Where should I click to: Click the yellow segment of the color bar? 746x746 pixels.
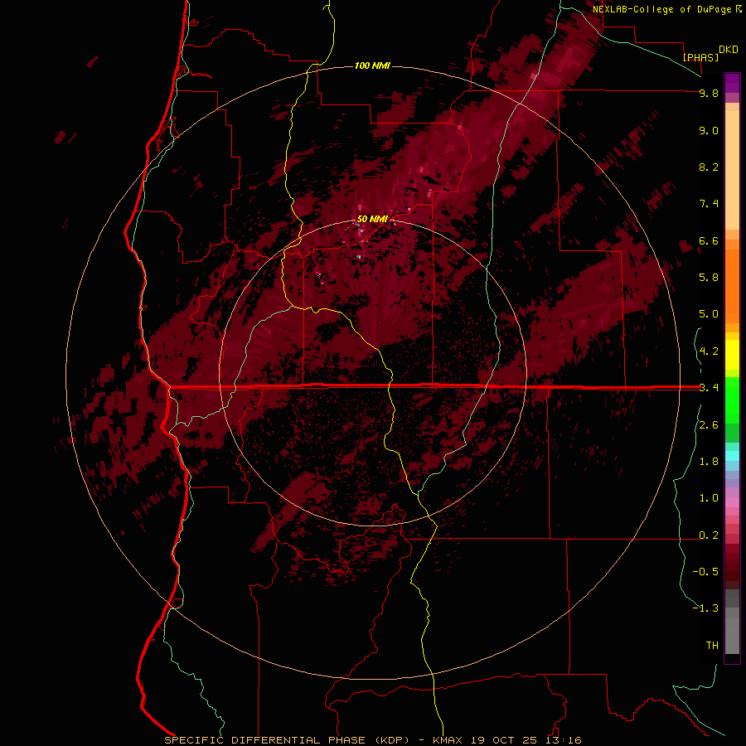click(x=732, y=355)
